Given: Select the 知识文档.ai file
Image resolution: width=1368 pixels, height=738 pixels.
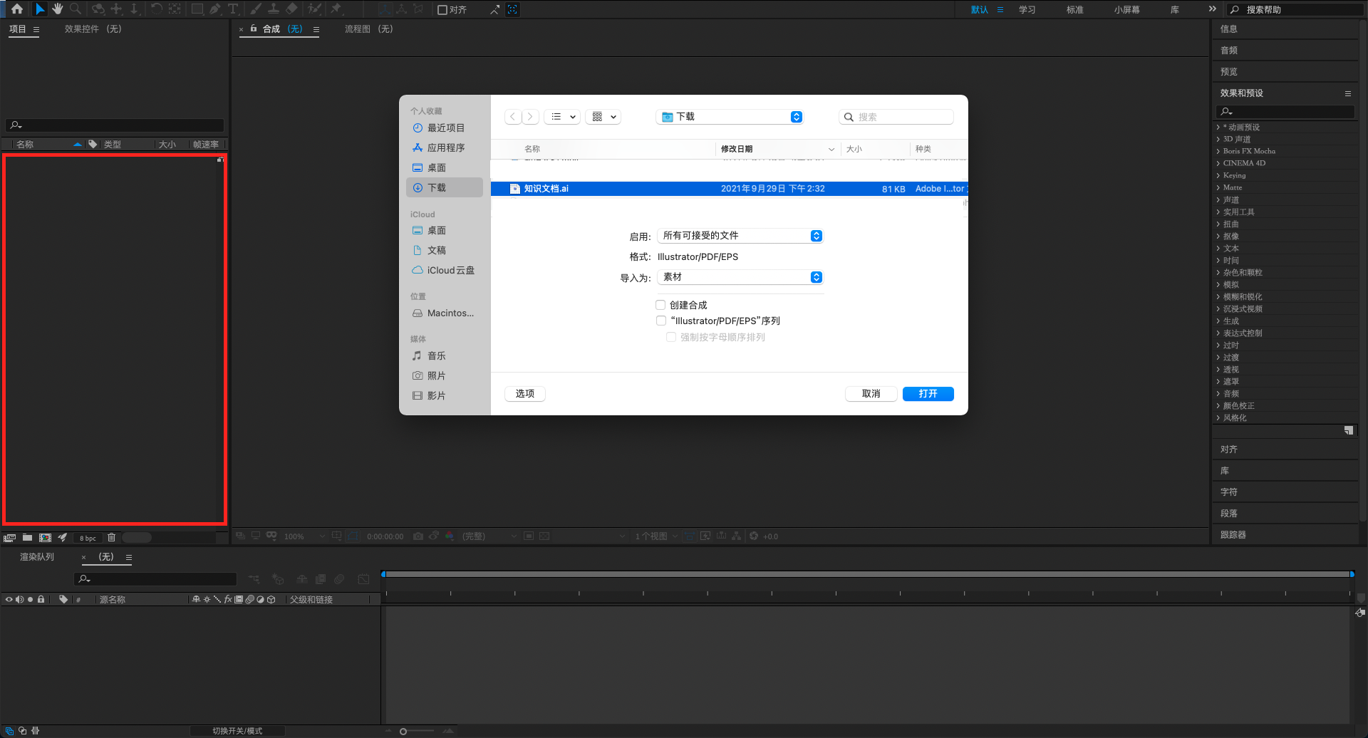Looking at the screenshot, I should click(x=729, y=189).
